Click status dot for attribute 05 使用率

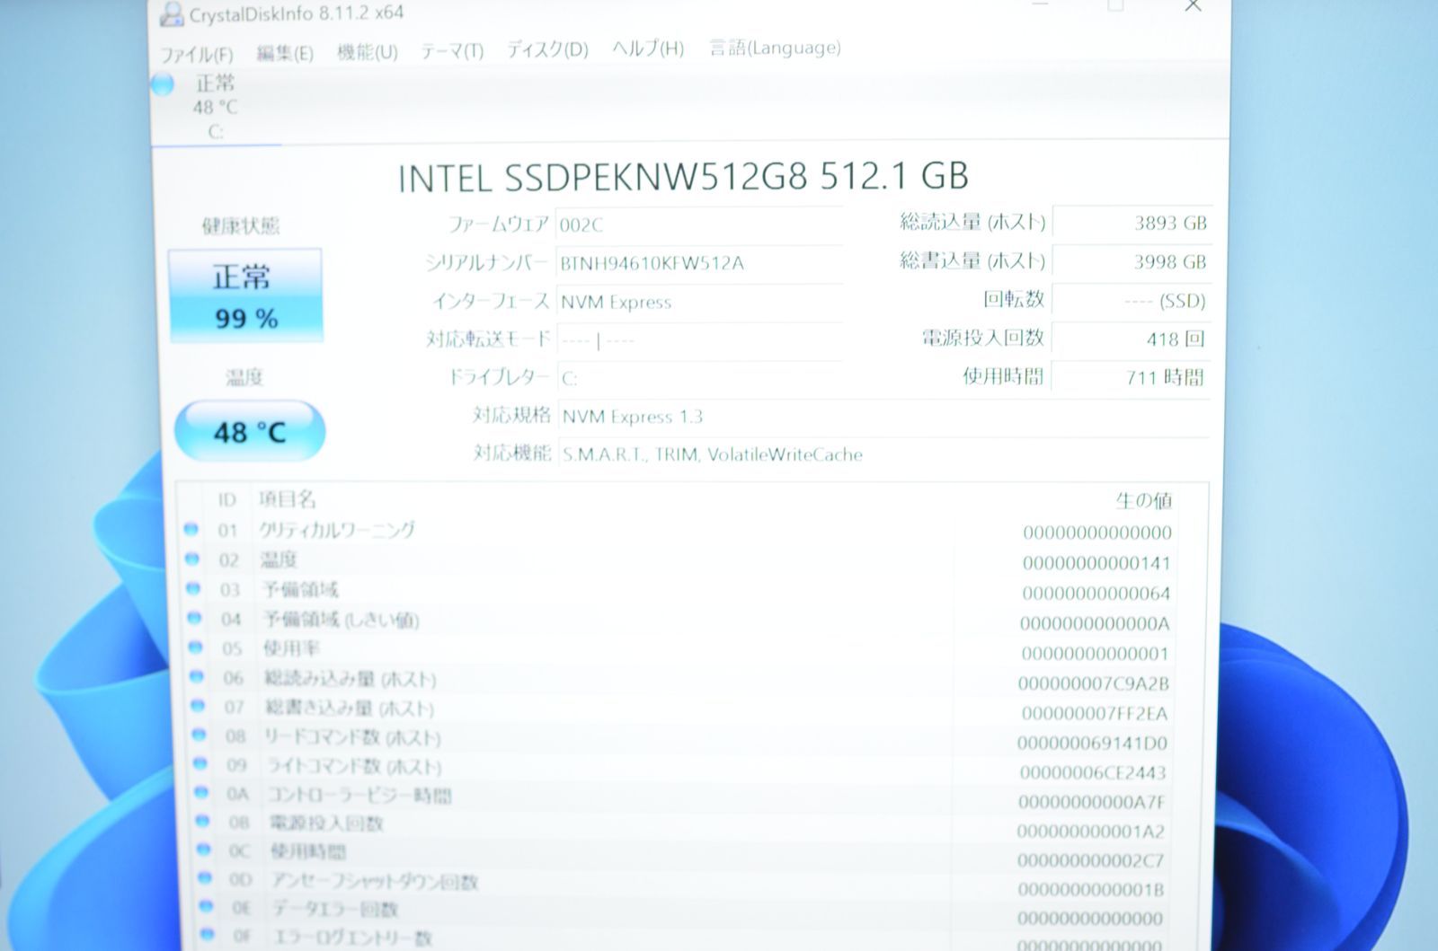click(x=195, y=647)
